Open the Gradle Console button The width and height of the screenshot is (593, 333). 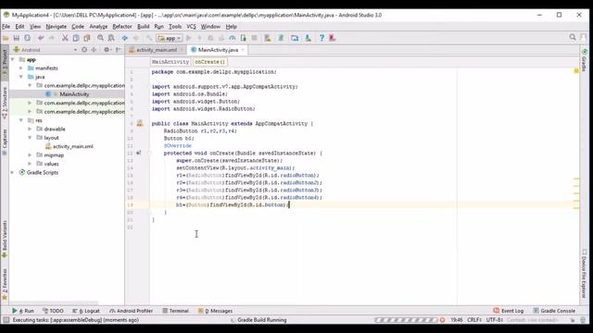point(554,311)
